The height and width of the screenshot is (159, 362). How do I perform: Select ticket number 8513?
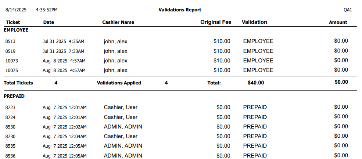(10, 41)
